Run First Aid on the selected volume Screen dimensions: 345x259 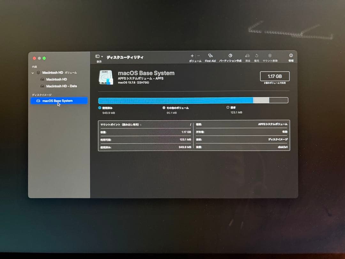210,57
